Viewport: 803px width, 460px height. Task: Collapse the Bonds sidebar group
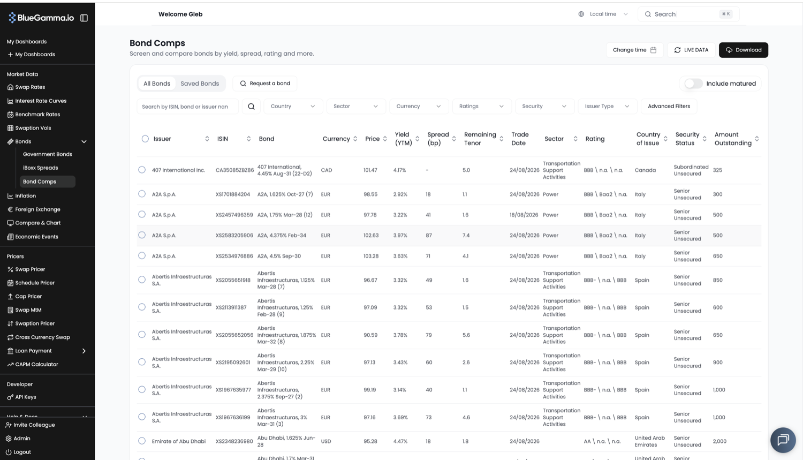pos(84,141)
